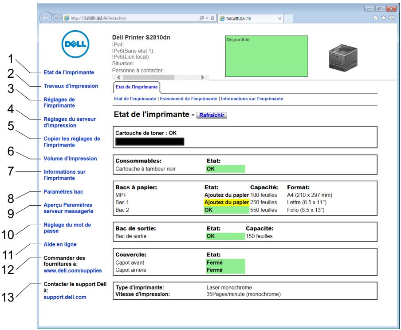Viewport: 401px width, 330px height.
Task: Click the Dell logo
Action: (x=75, y=44)
